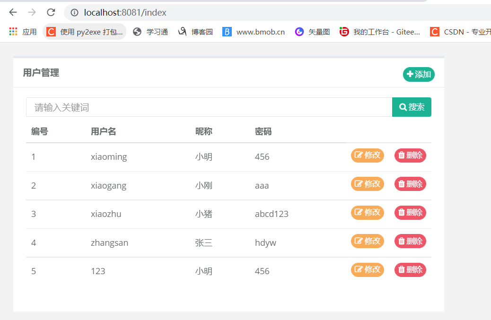
Task: Open the 我的工作台 - Gitee bookmark
Action: click(x=380, y=32)
